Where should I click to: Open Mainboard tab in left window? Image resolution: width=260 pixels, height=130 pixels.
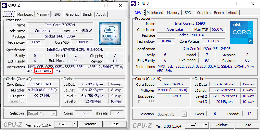[25, 14]
